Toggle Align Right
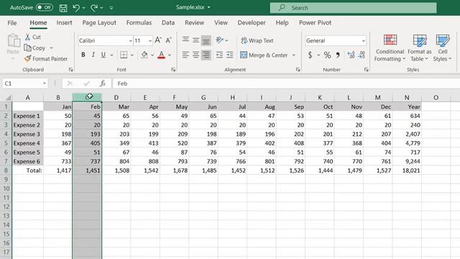Screen dimensions: 460x259 tap(206, 55)
